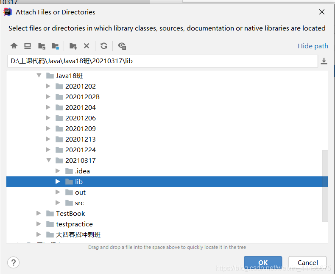Go to the Home directory icon
The image size is (335, 276).
click(x=14, y=46)
